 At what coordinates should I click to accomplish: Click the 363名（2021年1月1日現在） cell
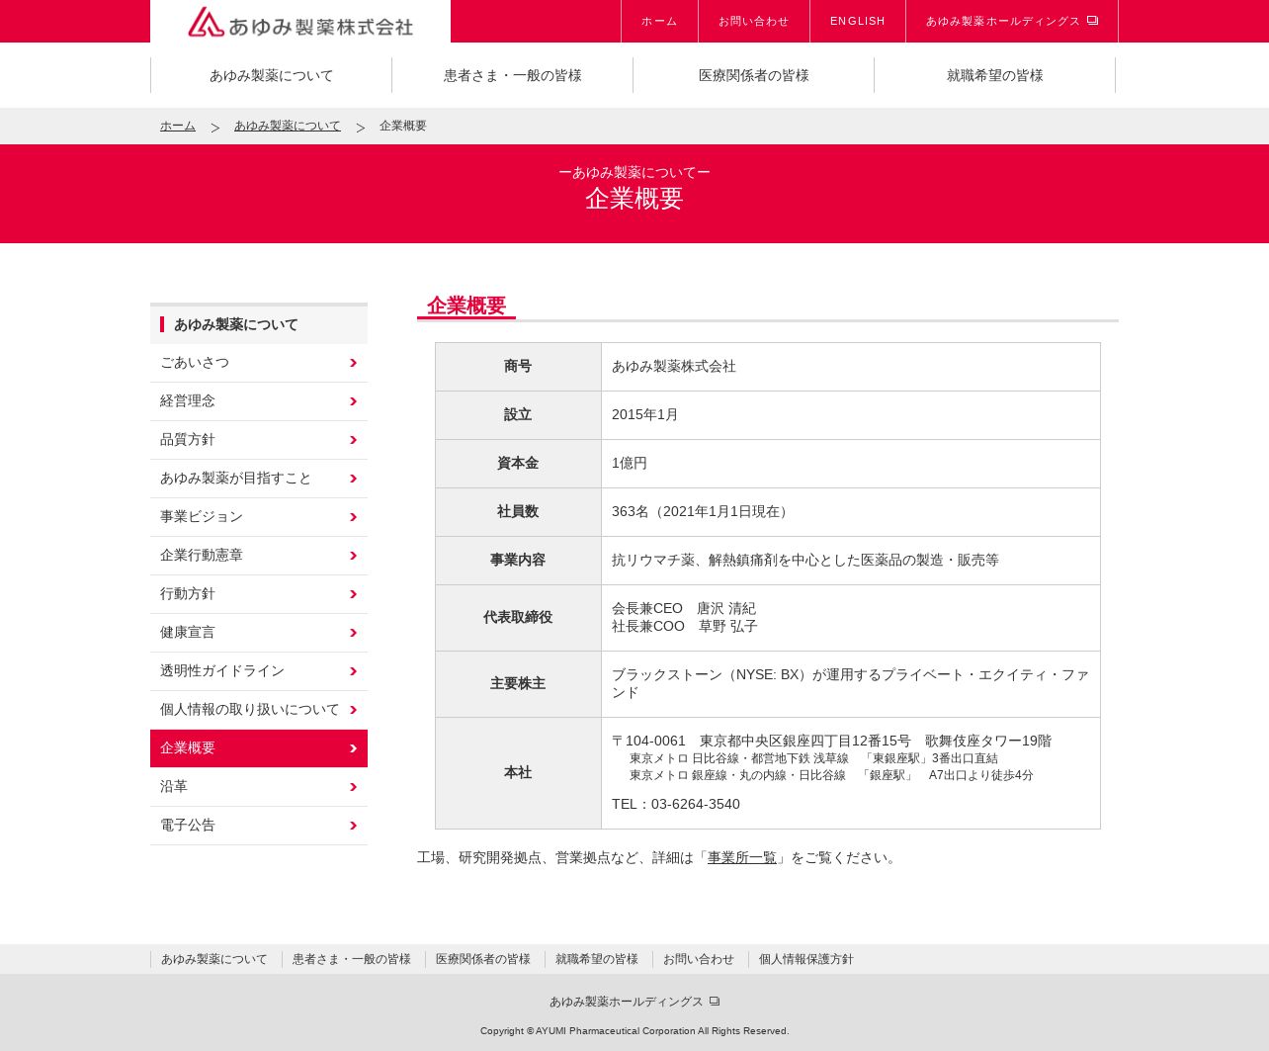(851, 512)
